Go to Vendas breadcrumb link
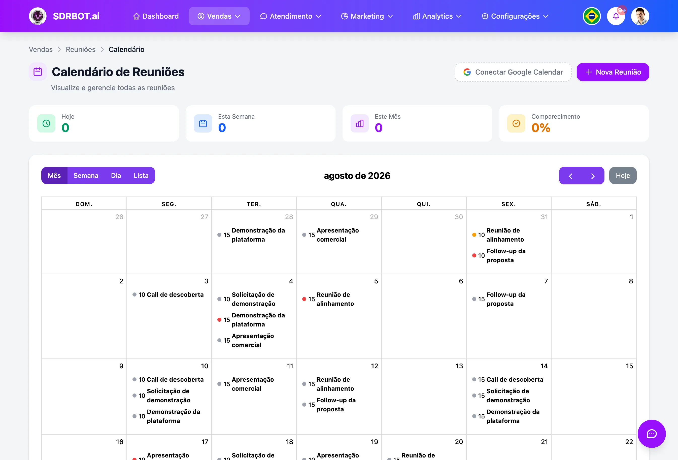Image resolution: width=678 pixels, height=460 pixels. pos(41,49)
